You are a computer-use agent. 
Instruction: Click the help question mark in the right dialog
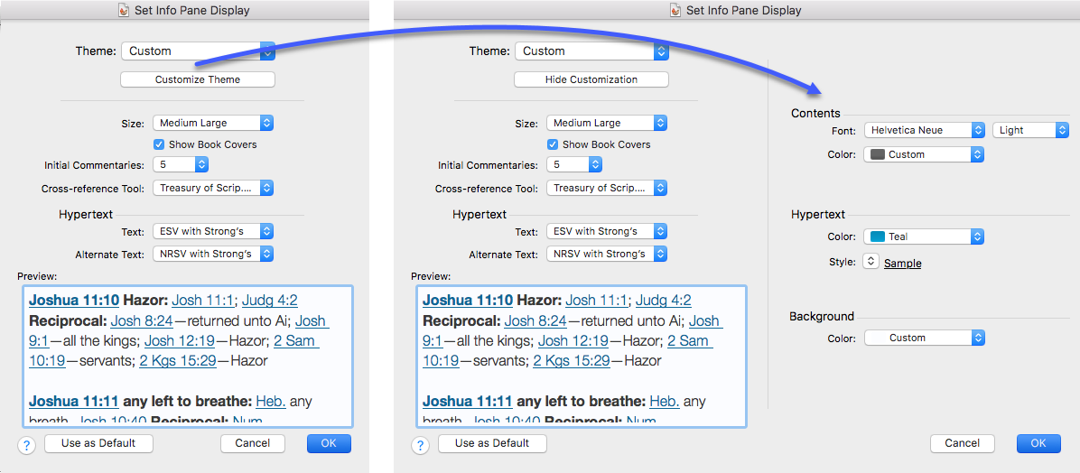[421, 444]
